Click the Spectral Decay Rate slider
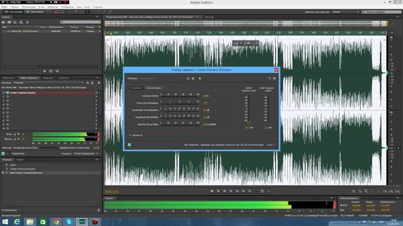This screenshot has height=226, width=403. 180,125
